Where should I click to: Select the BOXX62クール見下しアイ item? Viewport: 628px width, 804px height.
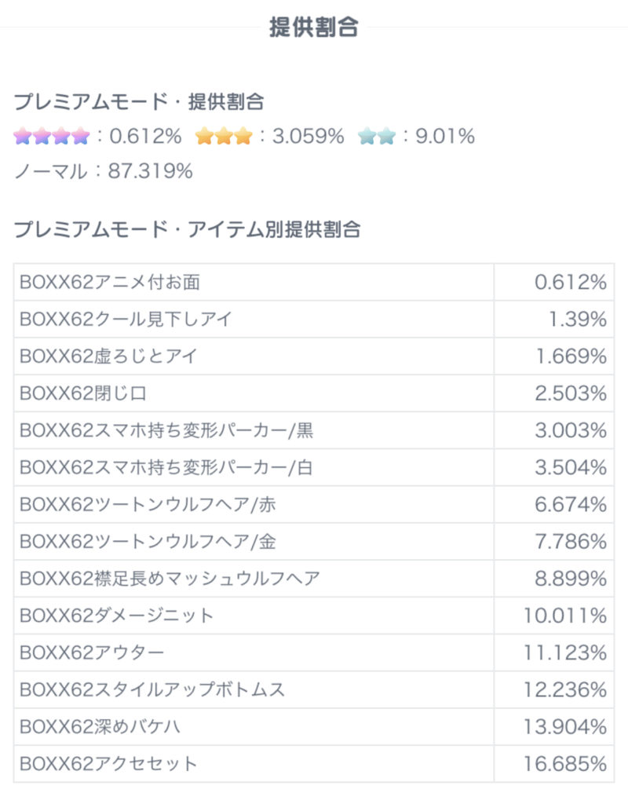[x=126, y=320]
